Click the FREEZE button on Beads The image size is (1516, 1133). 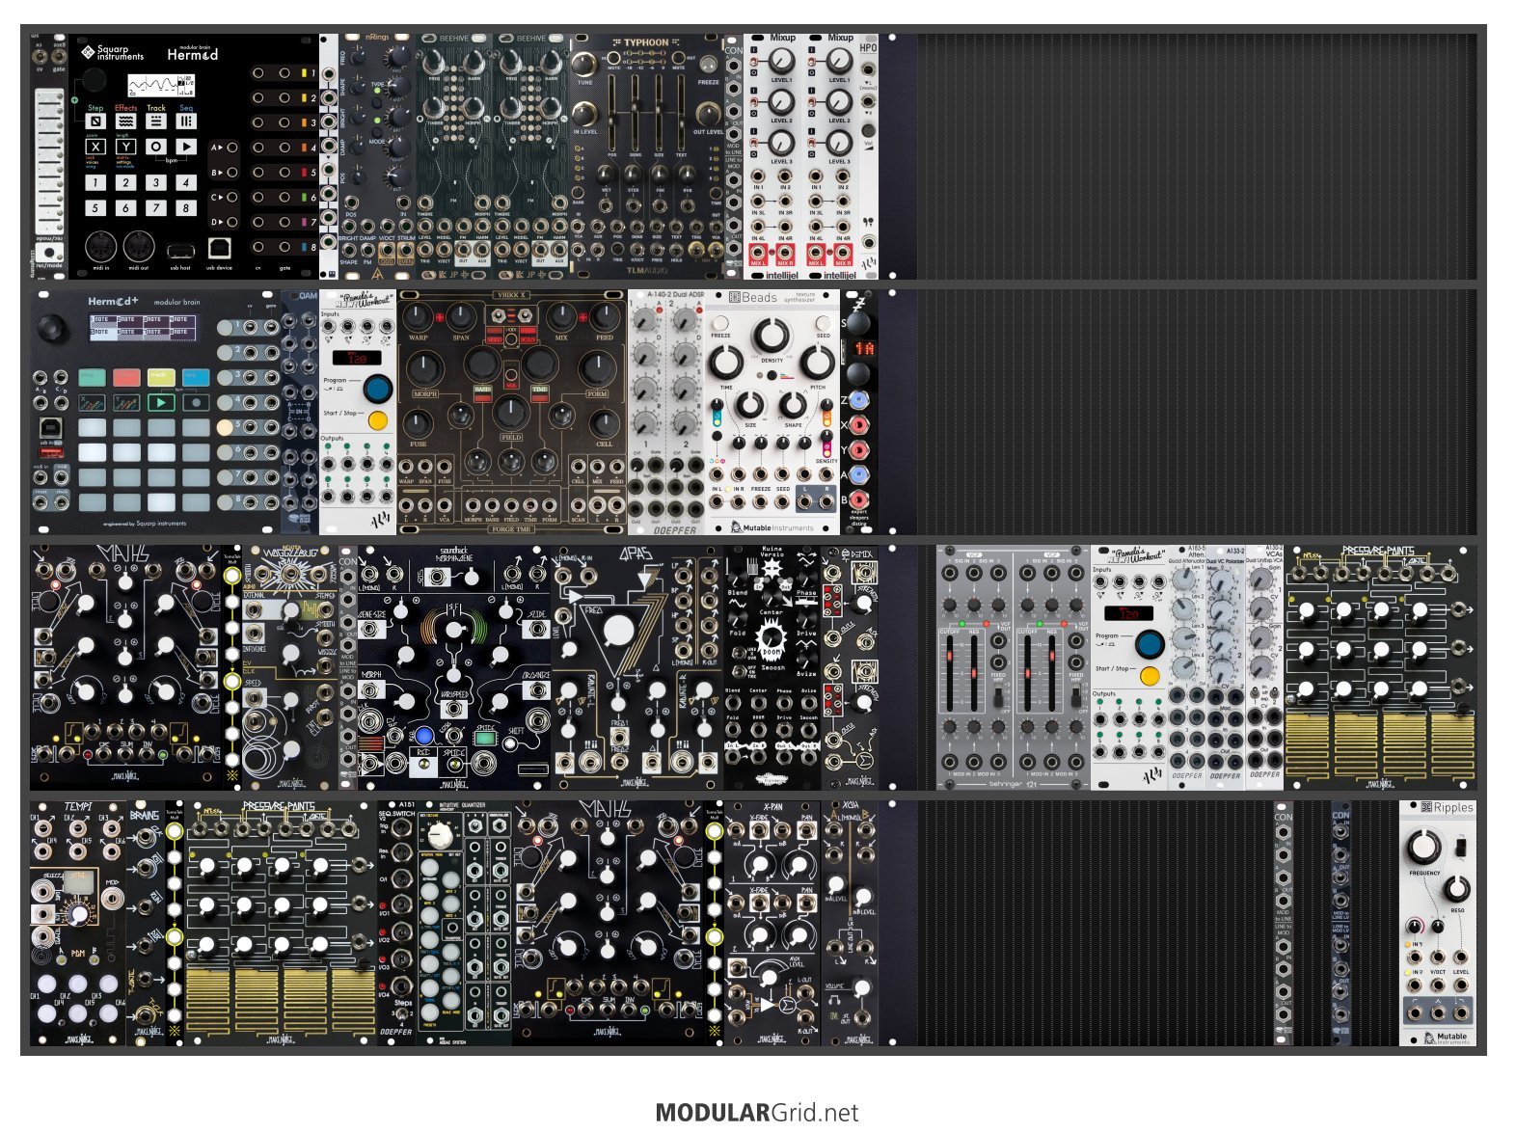(720, 323)
